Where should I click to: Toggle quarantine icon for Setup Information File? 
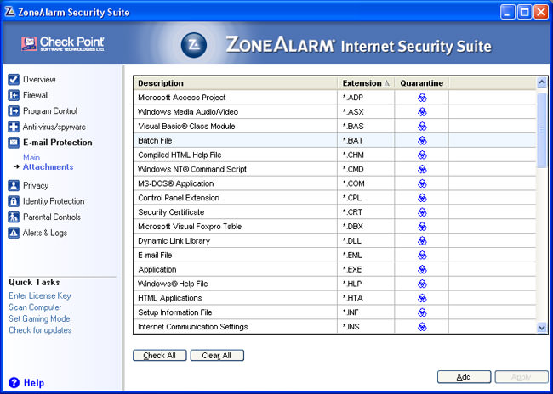[x=422, y=312]
